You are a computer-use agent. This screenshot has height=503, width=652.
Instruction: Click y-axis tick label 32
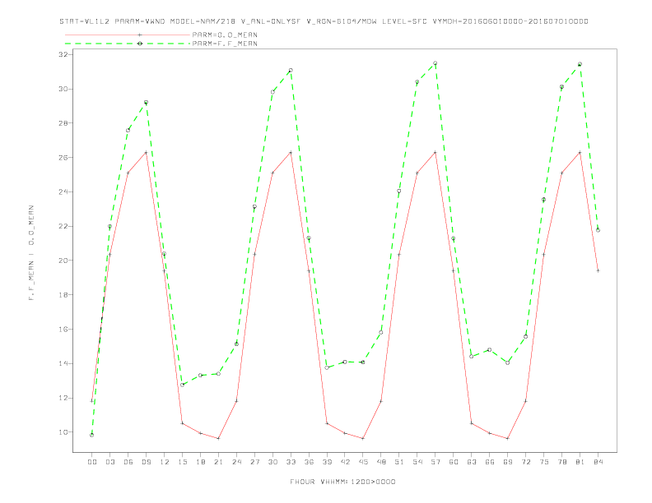(x=64, y=55)
